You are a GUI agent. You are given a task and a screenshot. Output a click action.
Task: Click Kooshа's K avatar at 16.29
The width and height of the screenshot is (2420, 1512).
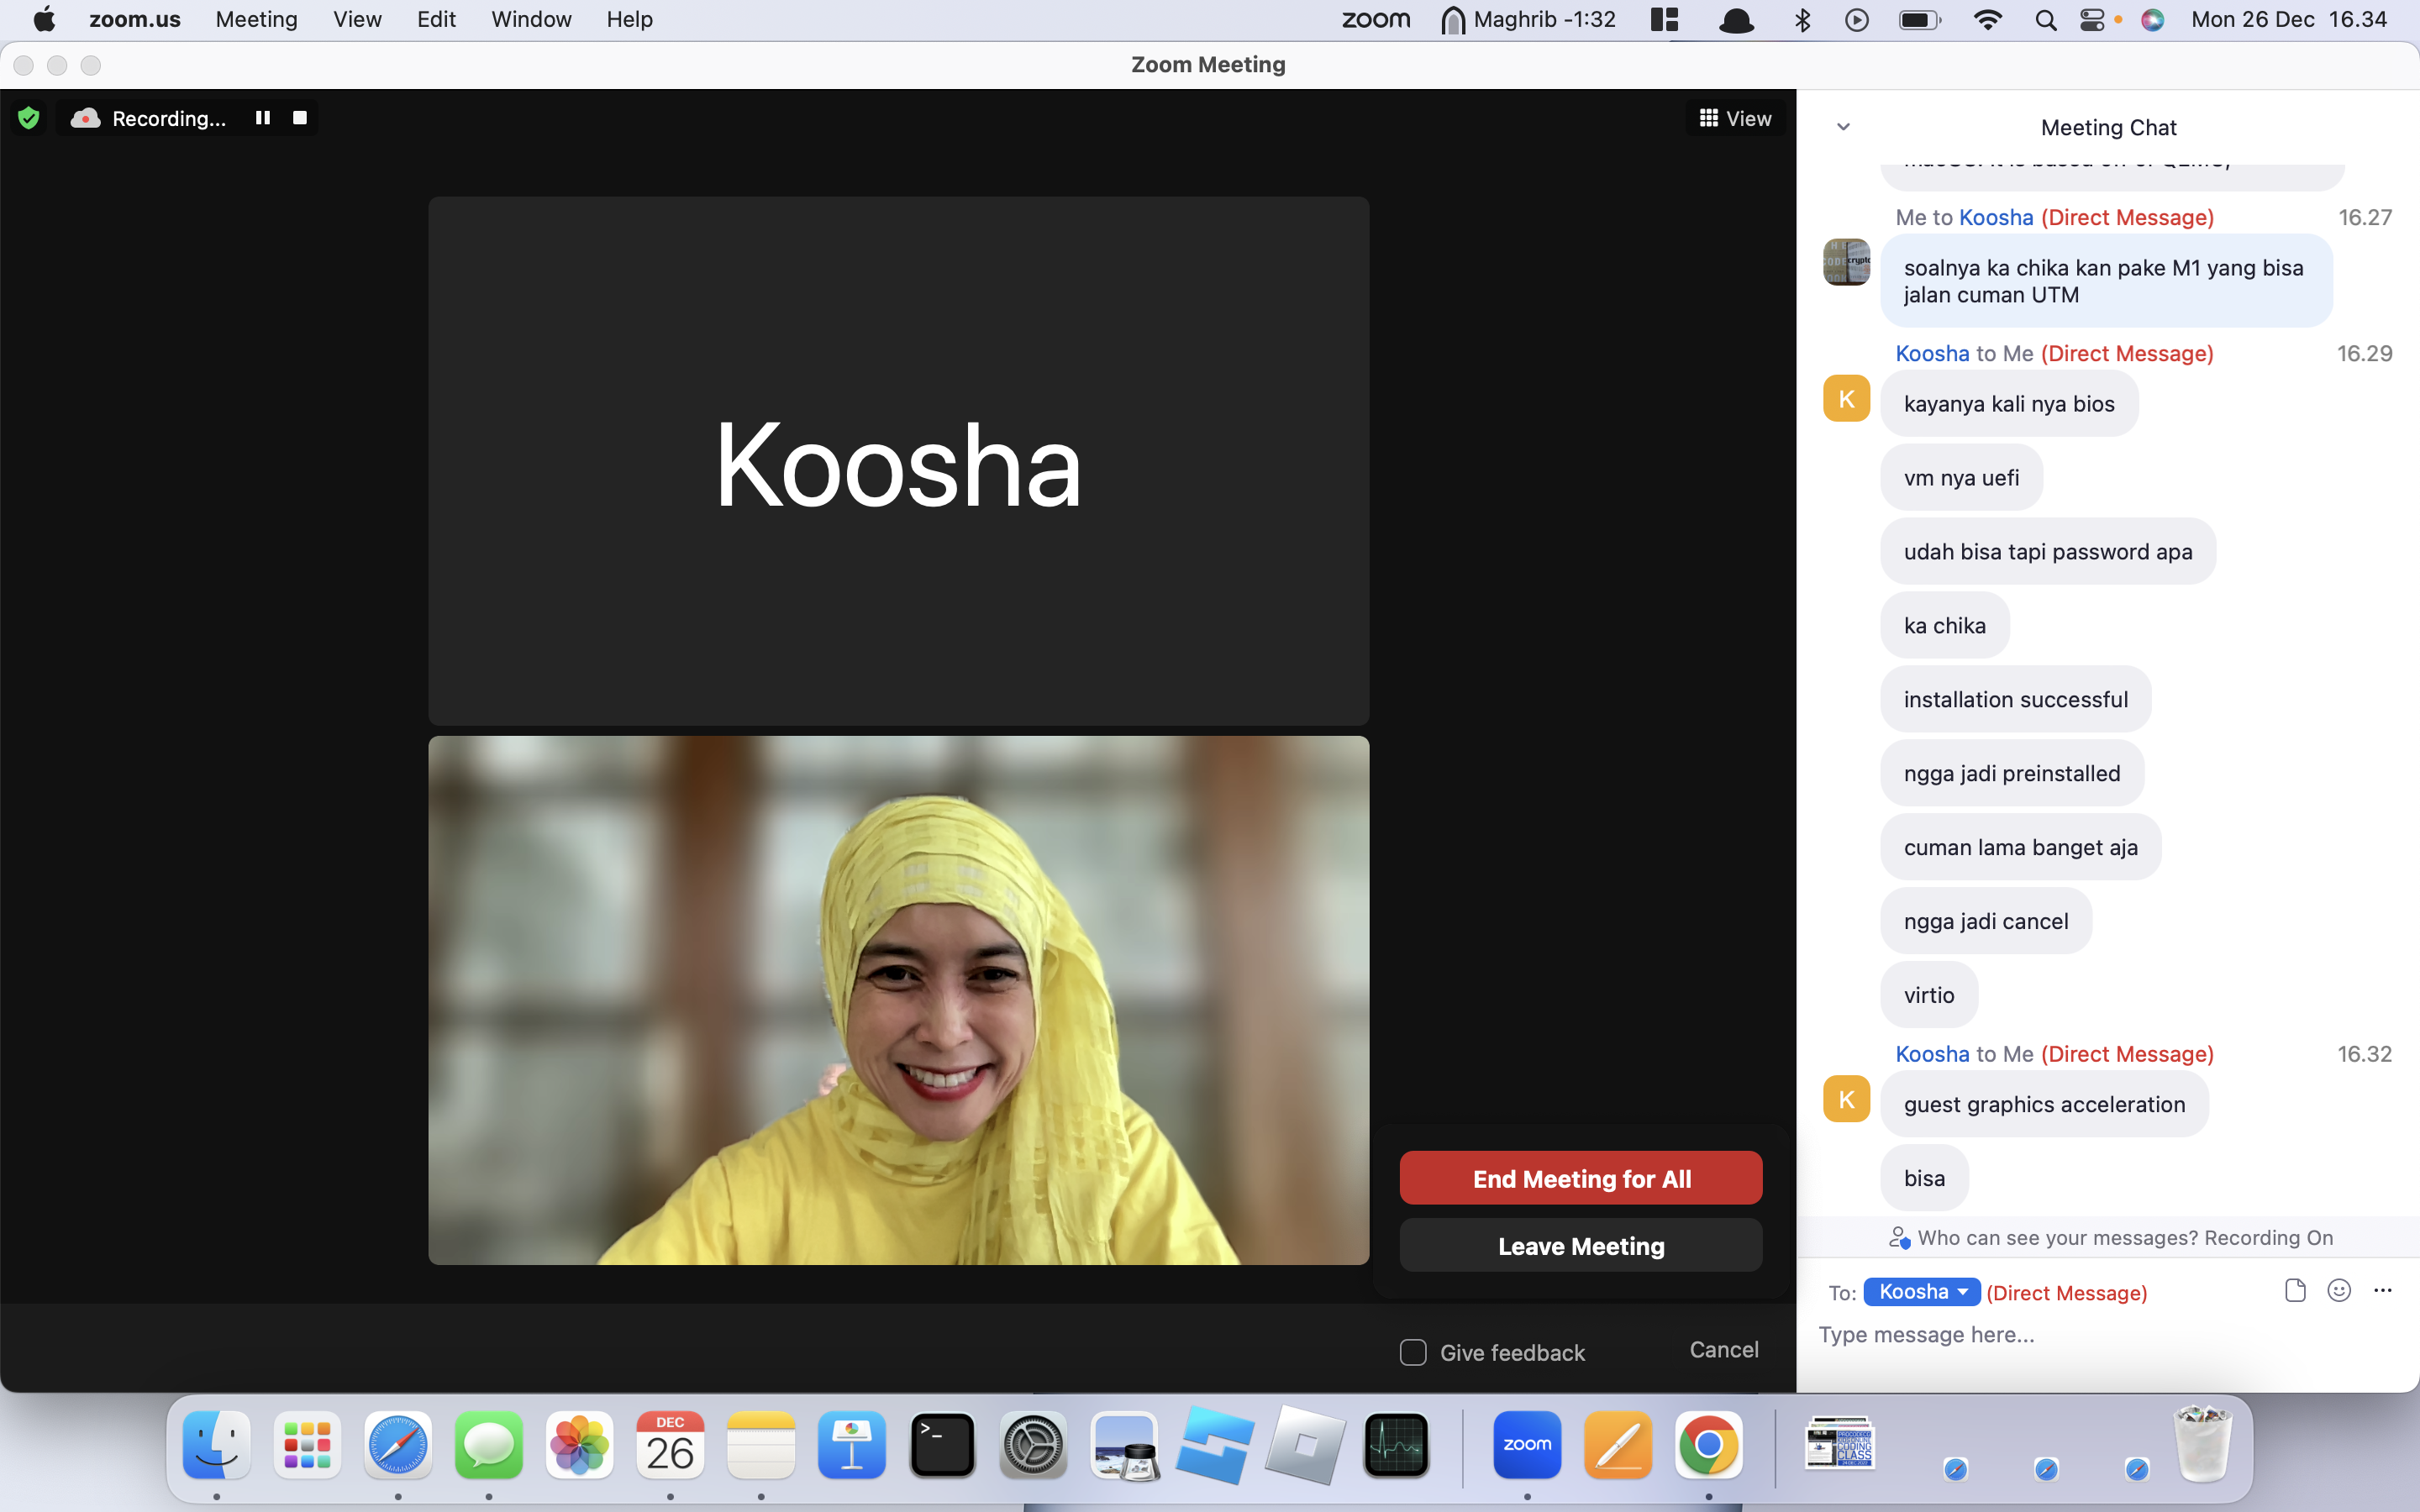click(1846, 398)
